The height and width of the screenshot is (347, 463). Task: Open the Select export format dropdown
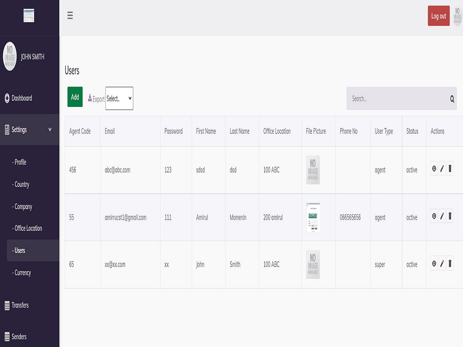point(119,98)
